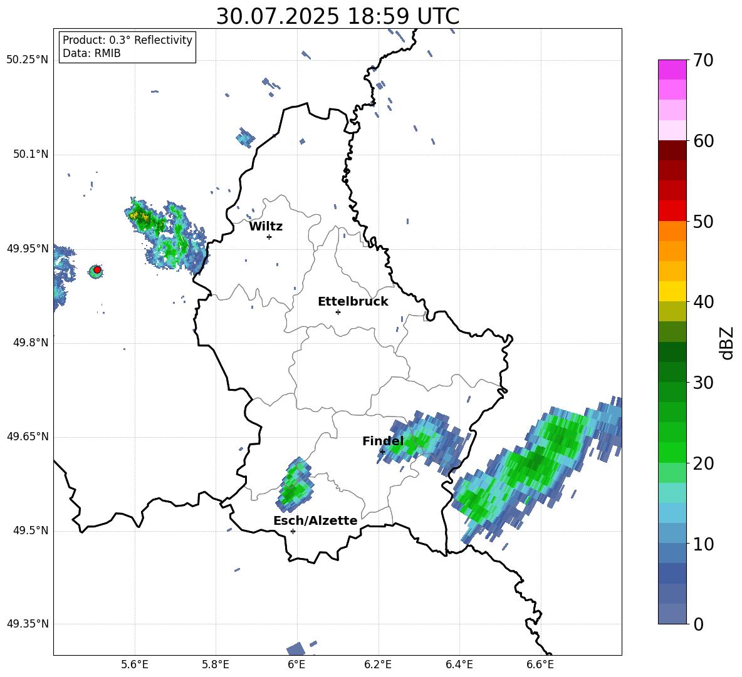This screenshot has width=742, height=677.
Task: Pick the bright red 50 dBZ swatch
Action: [672, 210]
